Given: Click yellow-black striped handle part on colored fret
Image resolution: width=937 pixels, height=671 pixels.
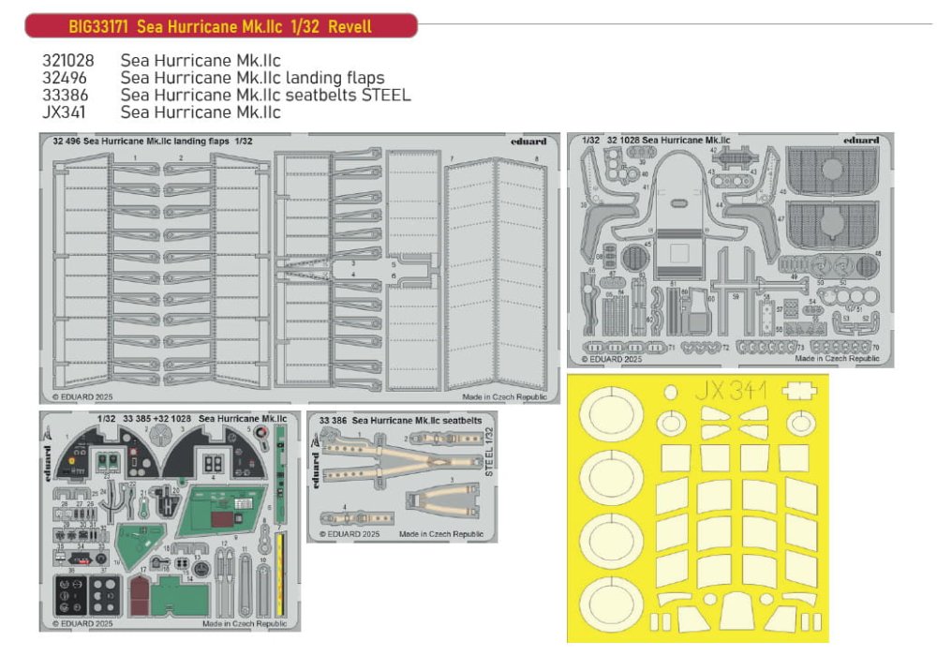Looking at the screenshot, I should point(279,574).
